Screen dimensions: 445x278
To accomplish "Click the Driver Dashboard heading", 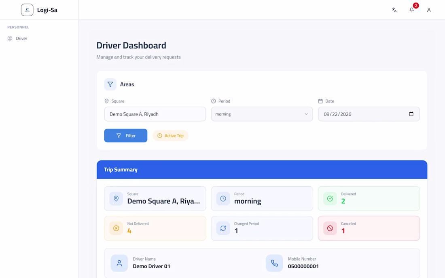I will pos(131,45).
